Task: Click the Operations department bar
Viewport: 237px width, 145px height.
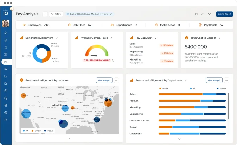Action: pos(192,134)
